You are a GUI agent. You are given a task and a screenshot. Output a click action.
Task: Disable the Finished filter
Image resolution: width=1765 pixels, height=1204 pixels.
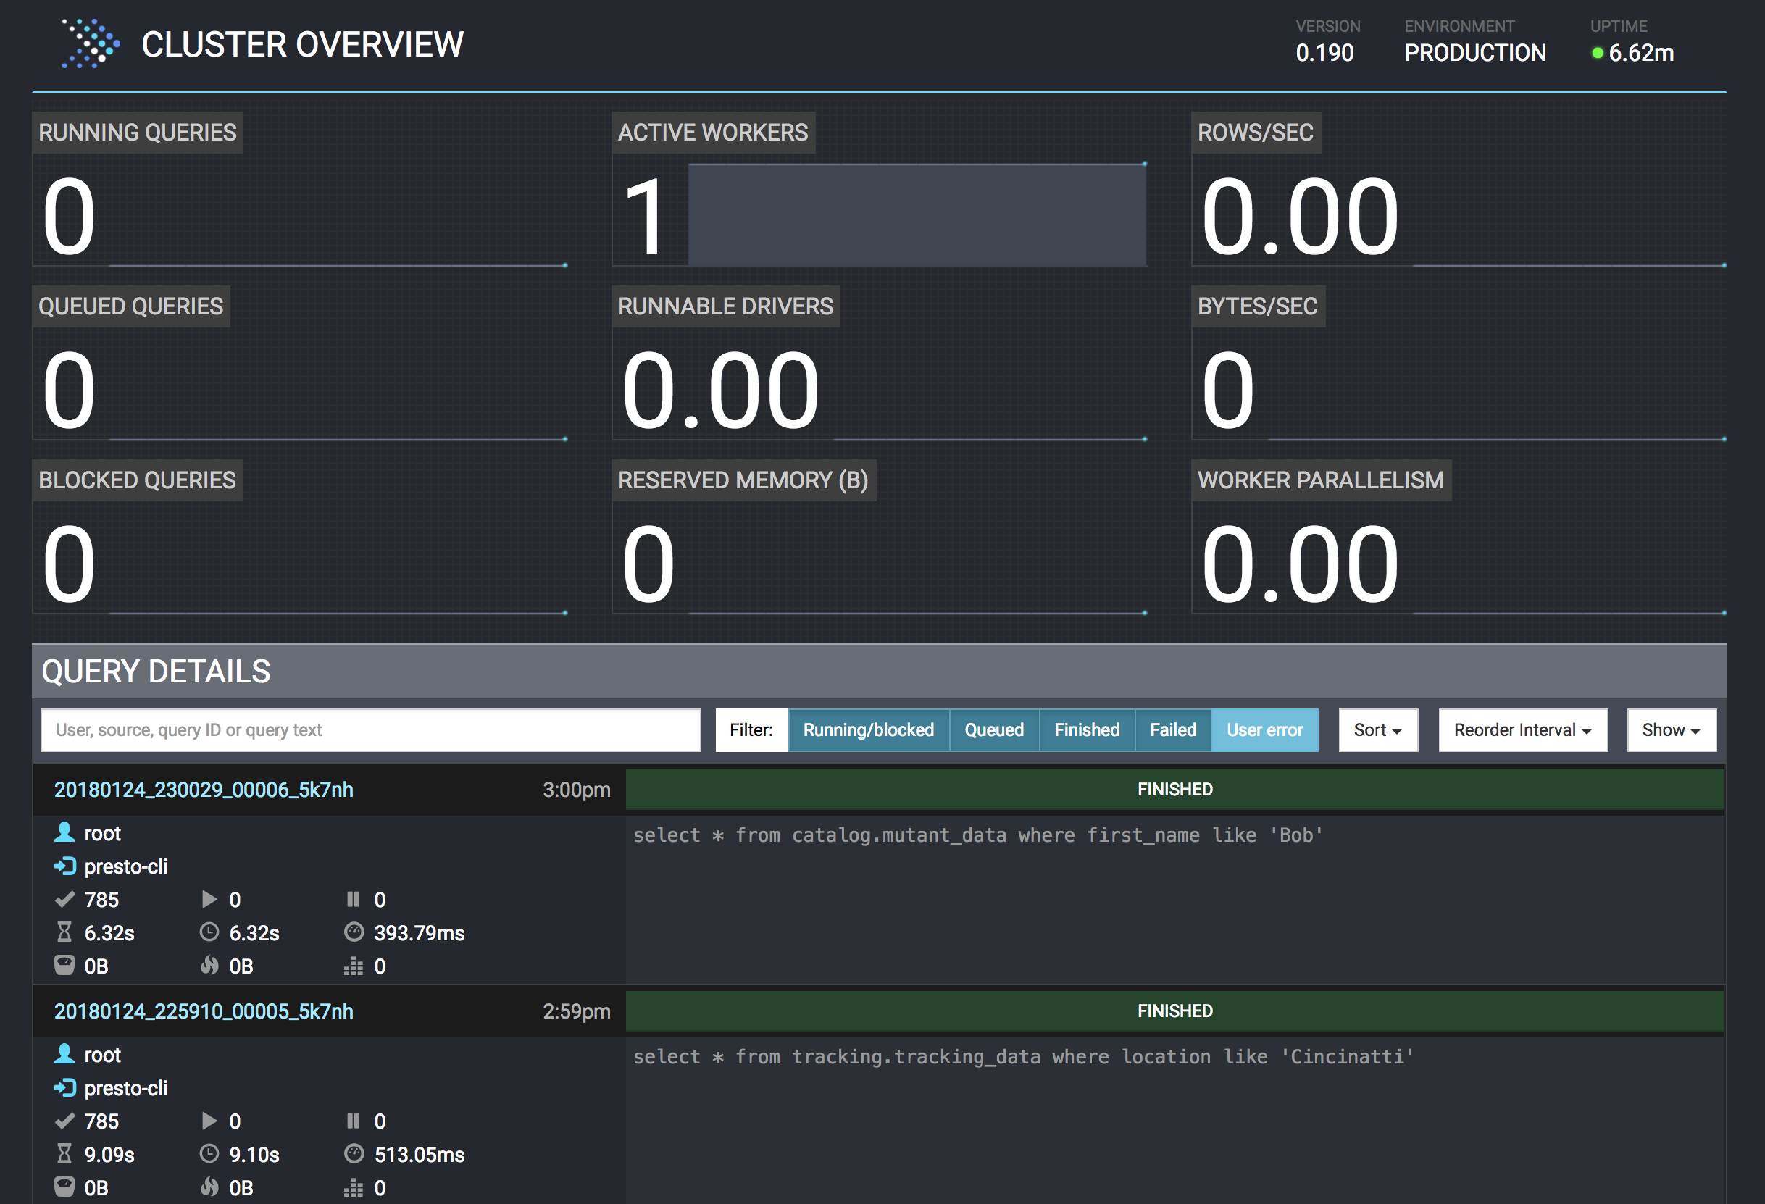1086,730
